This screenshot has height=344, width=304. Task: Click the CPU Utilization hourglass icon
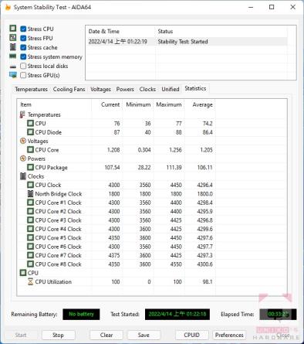coord(30,281)
